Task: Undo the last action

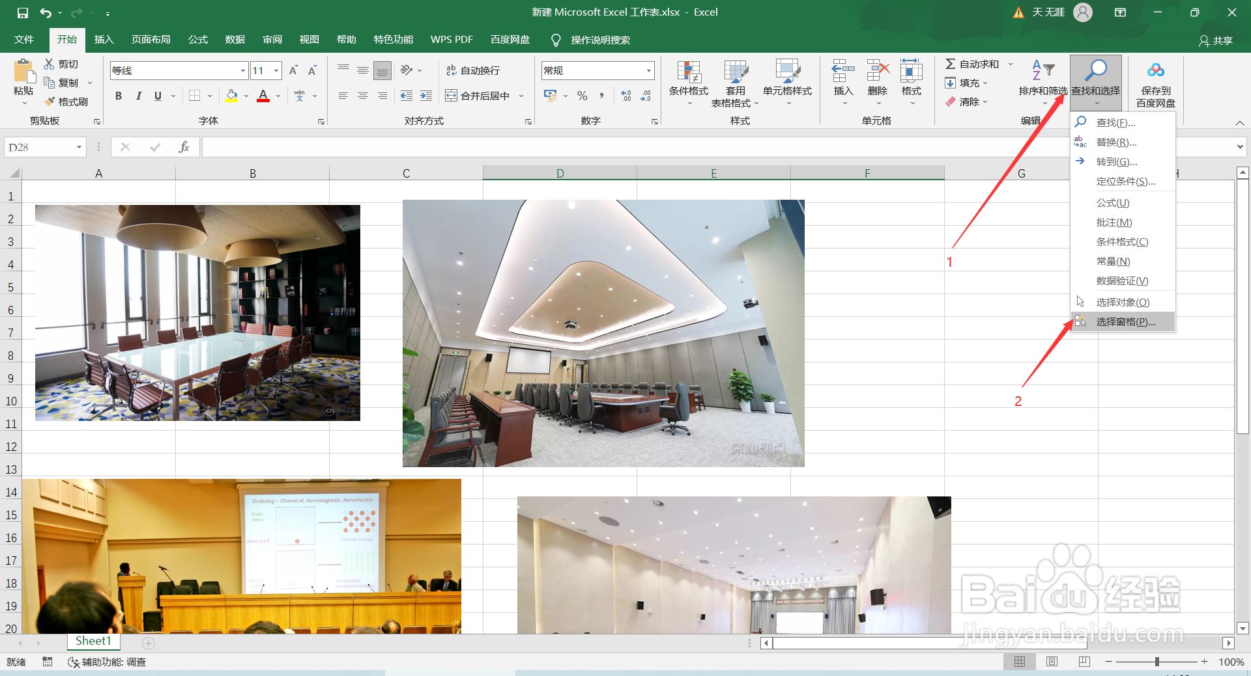Action: 46,12
